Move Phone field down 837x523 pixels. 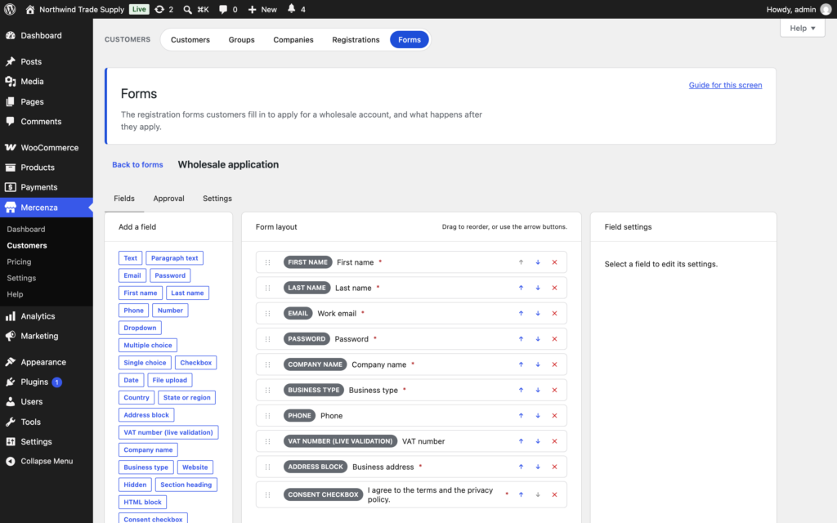coord(538,416)
